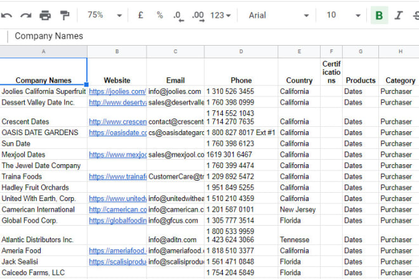Click the Redo arrow icon
Screen dimensions: 419x279
tap(25, 15)
